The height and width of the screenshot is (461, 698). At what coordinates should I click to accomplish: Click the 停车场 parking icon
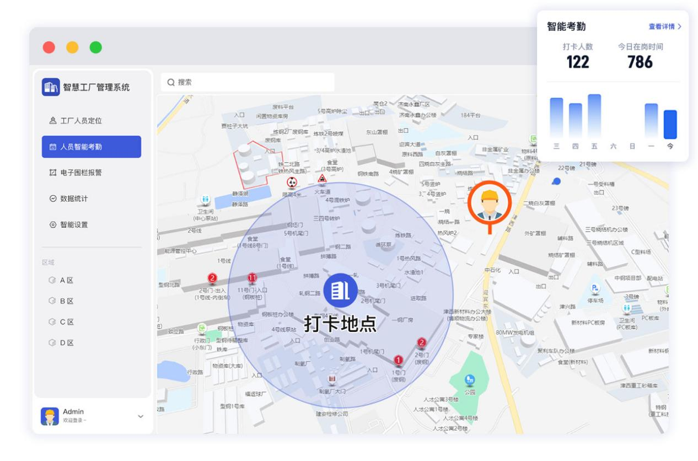tap(595, 288)
